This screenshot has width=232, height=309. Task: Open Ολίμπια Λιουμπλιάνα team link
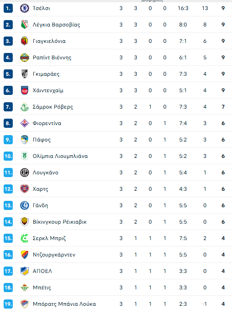point(60,156)
